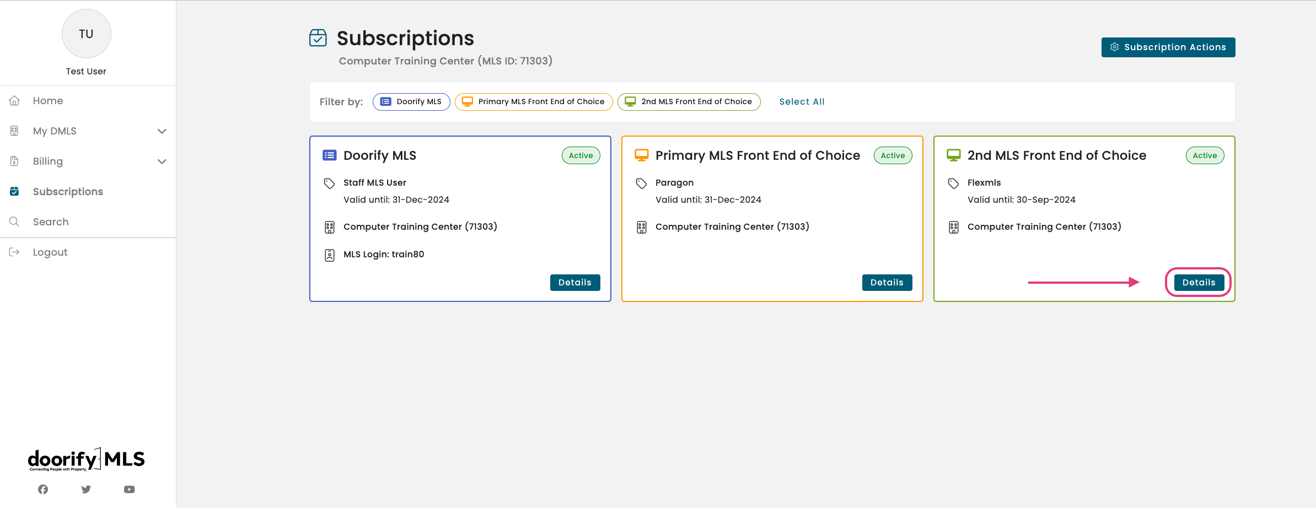1316x508 pixels.
Task: Click 'Staff MLS User' text
Action: pyautogui.click(x=375, y=183)
